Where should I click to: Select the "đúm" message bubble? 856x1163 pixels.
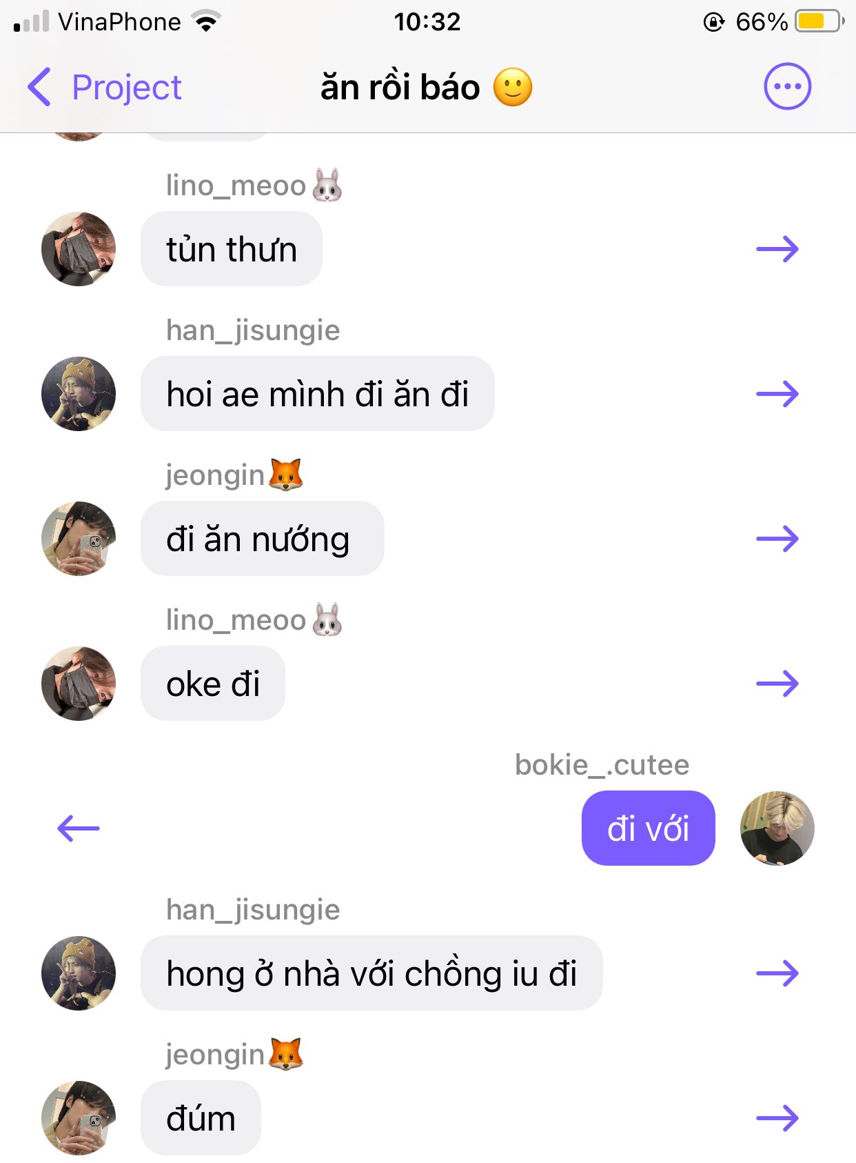(201, 1118)
